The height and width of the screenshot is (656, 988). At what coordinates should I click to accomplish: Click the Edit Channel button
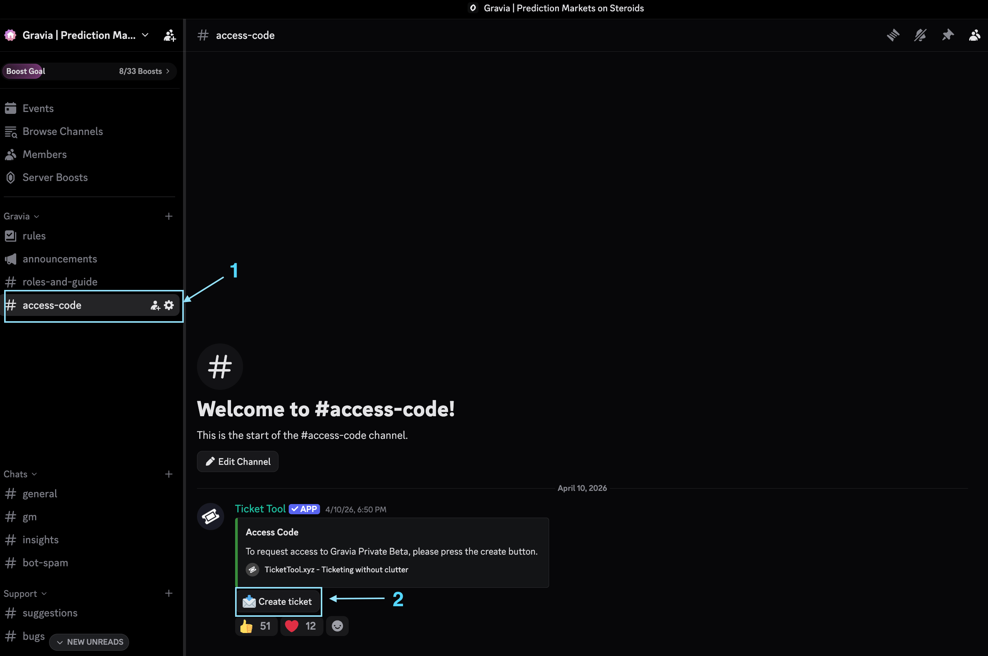(237, 461)
